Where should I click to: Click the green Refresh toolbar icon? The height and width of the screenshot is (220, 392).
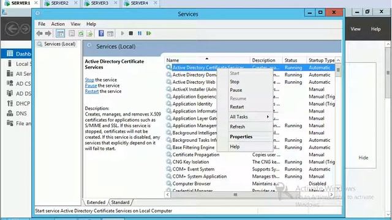click(x=81, y=34)
